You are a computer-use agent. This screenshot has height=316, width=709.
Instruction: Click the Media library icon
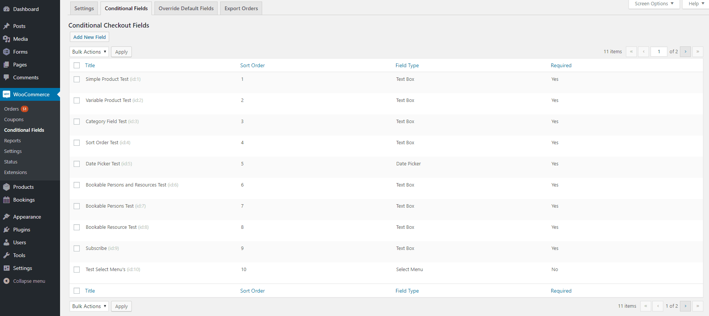pyautogui.click(x=6, y=39)
